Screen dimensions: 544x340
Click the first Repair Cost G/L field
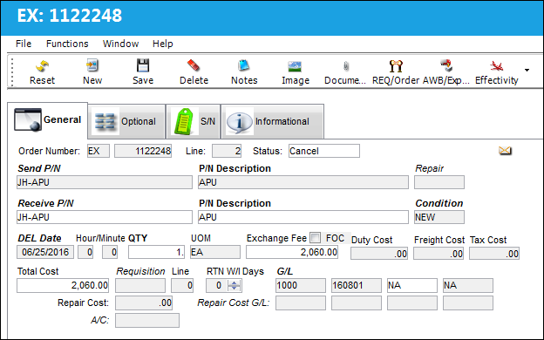[301, 303]
